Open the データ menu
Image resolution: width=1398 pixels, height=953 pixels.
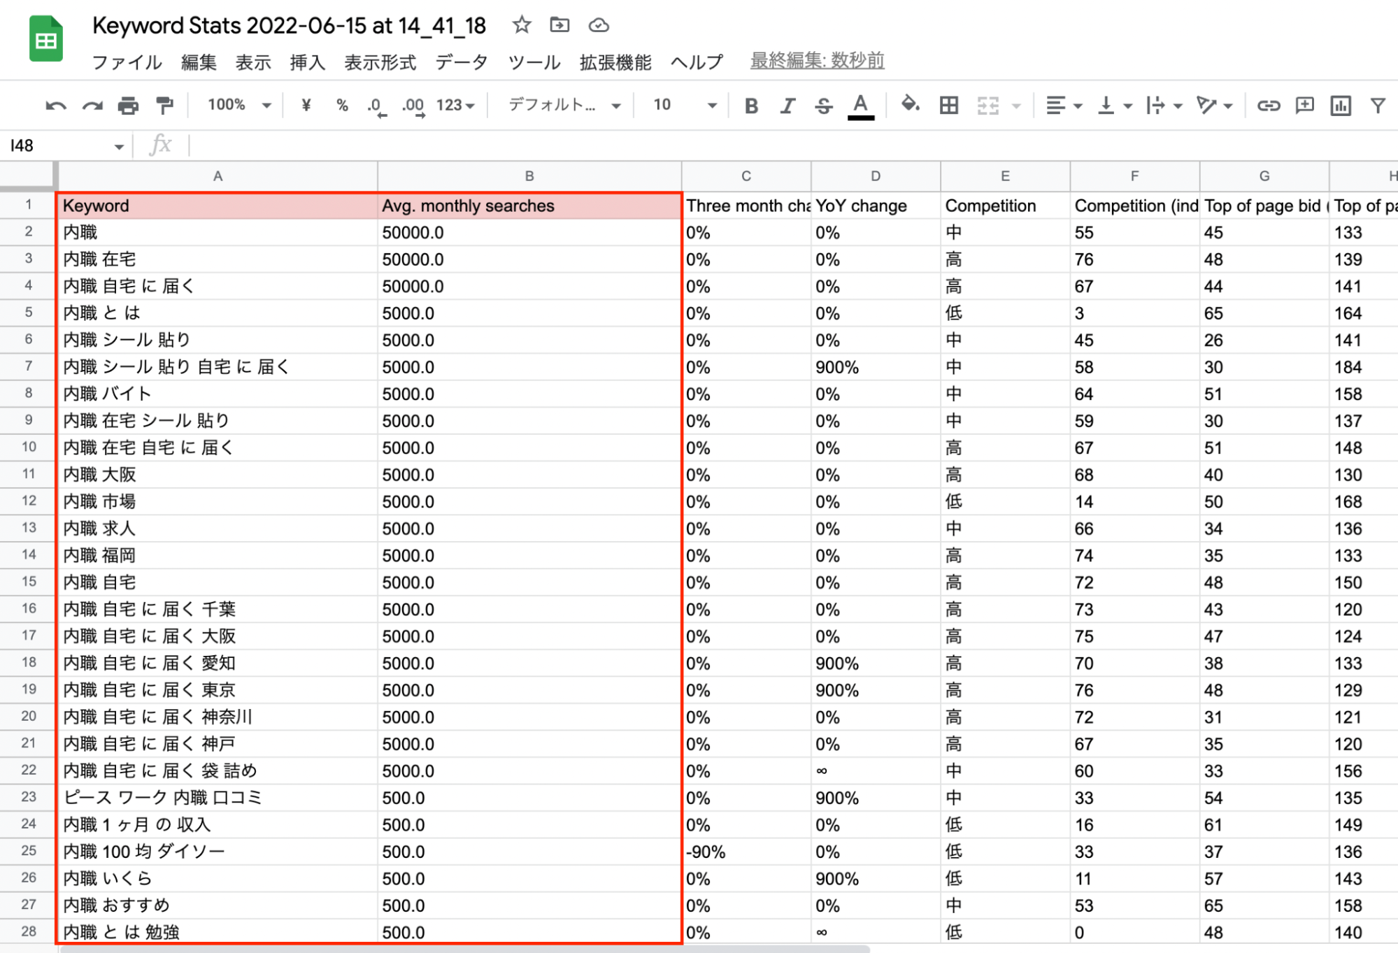tap(461, 62)
